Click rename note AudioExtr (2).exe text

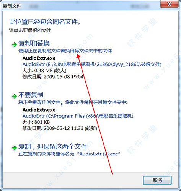pyautogui.click(x=99, y=154)
